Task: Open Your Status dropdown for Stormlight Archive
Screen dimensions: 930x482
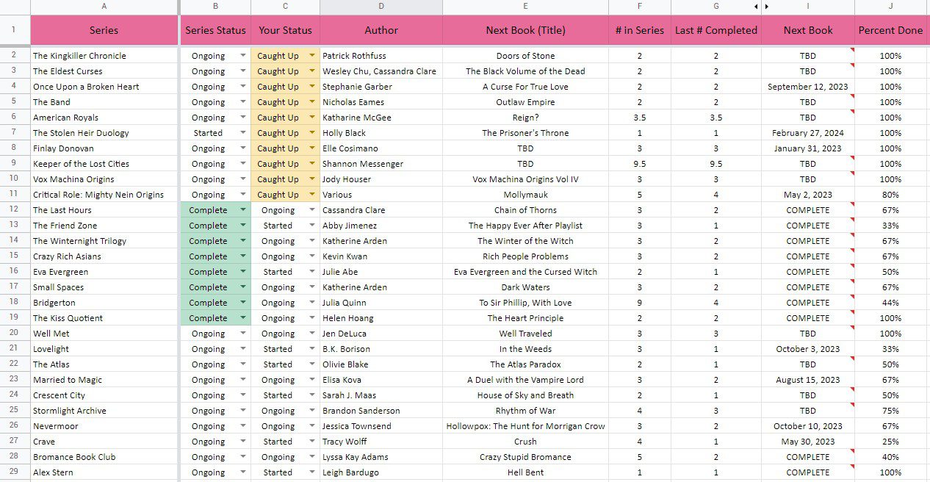Action: pos(312,411)
